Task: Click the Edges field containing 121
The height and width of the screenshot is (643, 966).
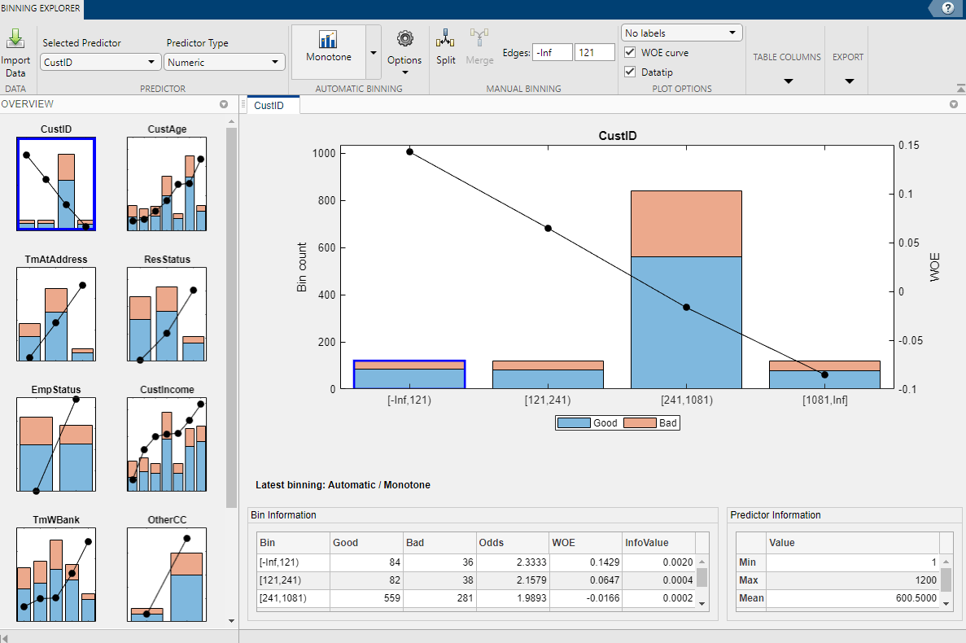Action: tap(595, 51)
